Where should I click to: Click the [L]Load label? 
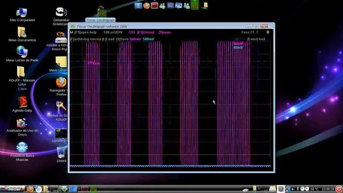tap(108, 39)
